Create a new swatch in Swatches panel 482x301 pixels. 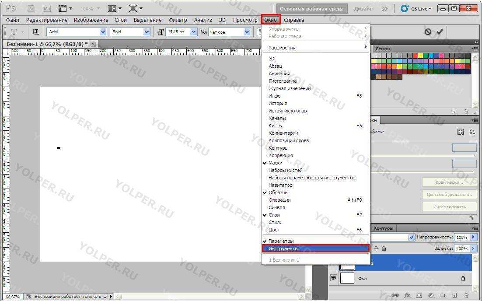(x=454, y=111)
